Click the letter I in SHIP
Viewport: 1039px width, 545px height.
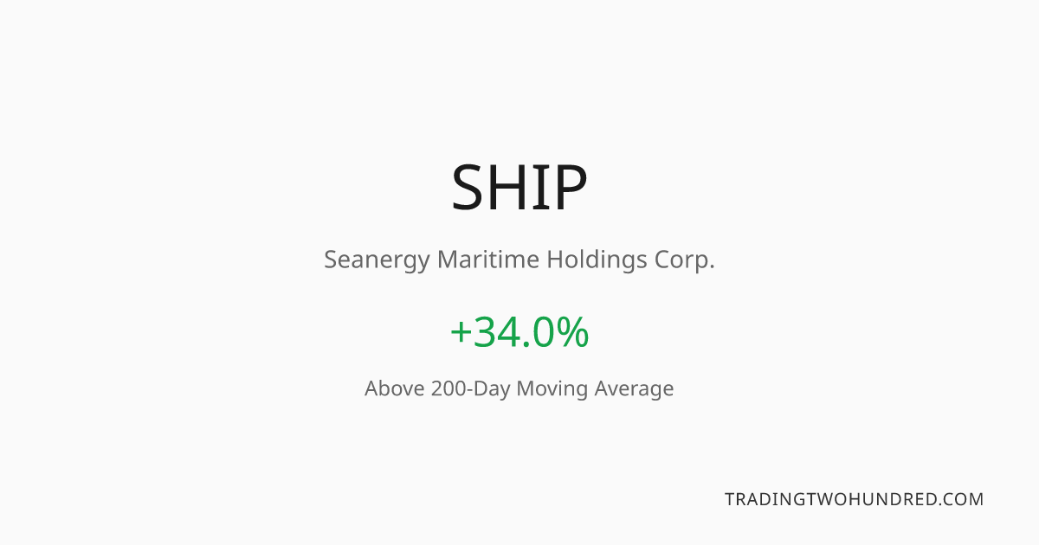[543, 188]
